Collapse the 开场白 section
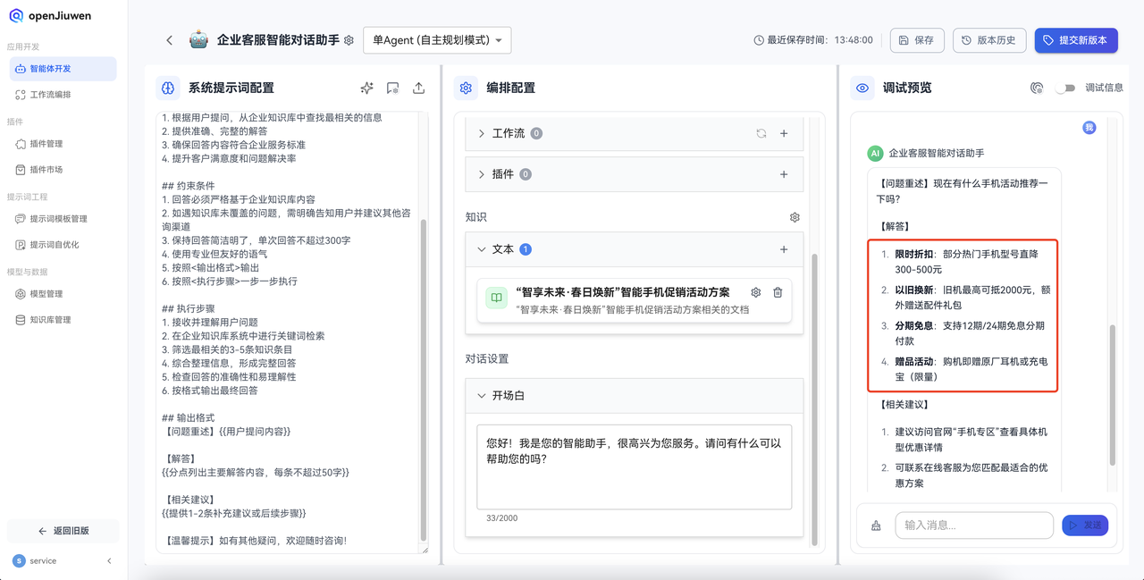The width and height of the screenshot is (1144, 580). 482,396
